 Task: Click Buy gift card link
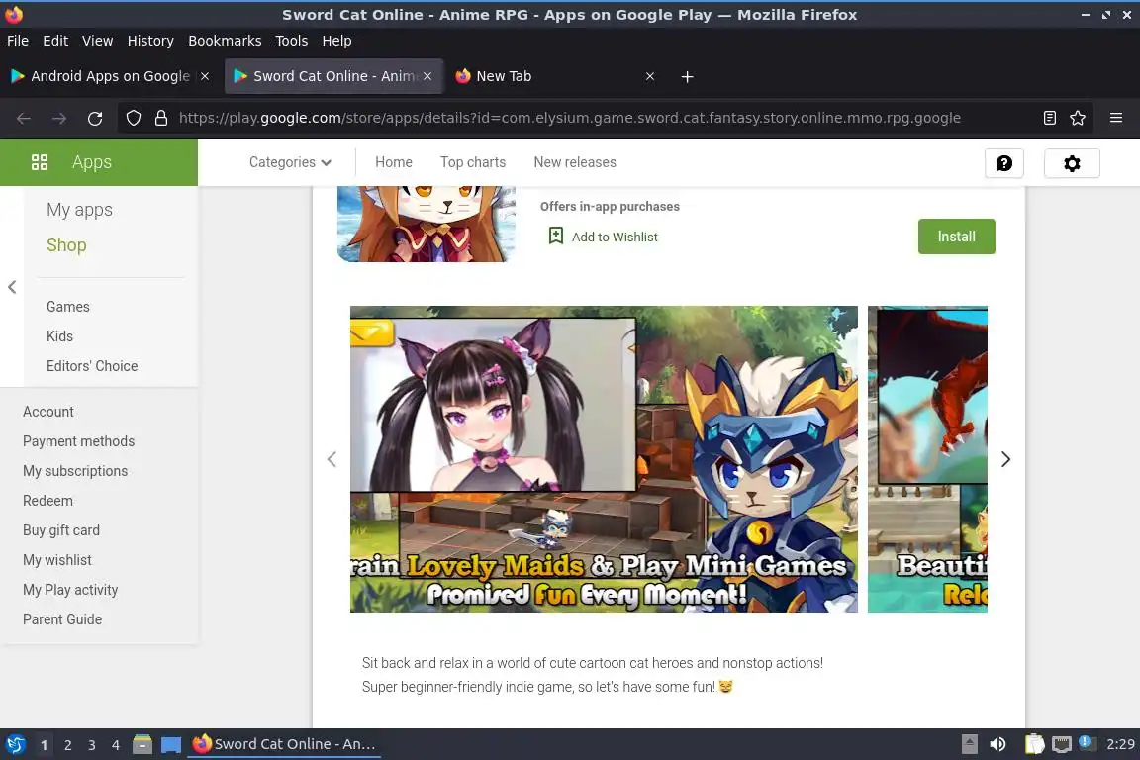coord(61,530)
